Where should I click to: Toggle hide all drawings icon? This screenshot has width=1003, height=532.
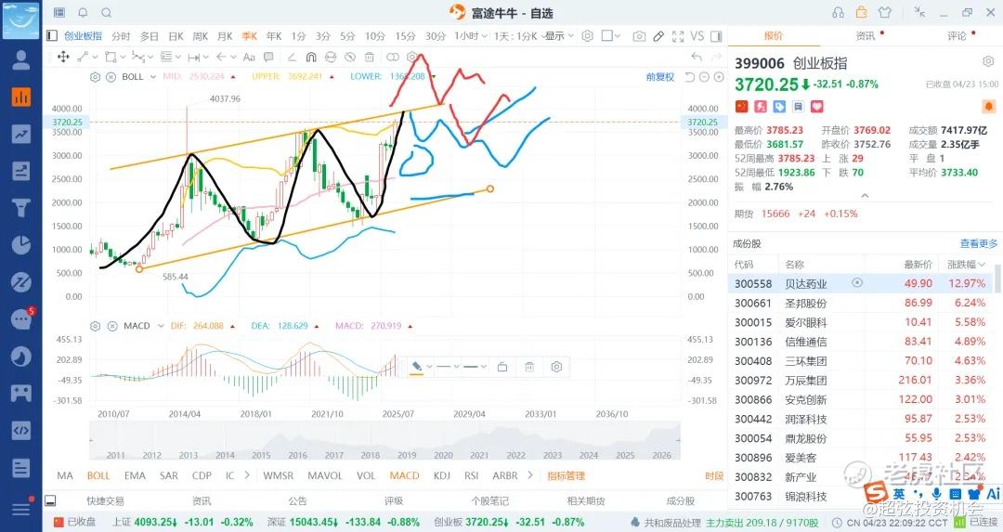350,57
